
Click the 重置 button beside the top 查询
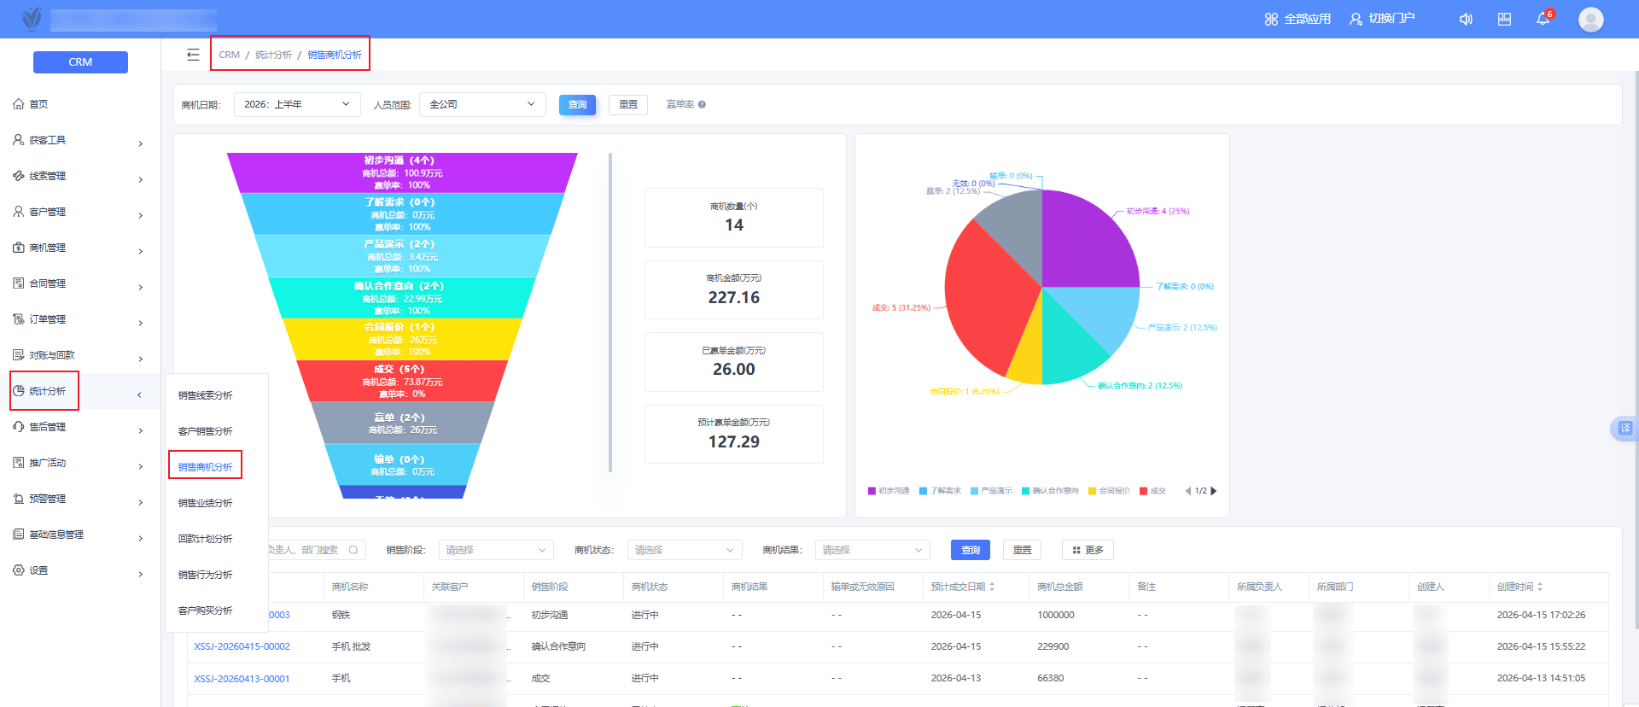628,104
